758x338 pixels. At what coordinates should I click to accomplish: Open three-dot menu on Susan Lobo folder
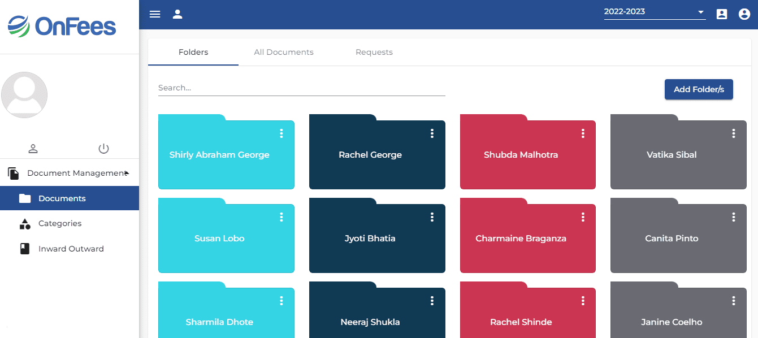(281, 217)
